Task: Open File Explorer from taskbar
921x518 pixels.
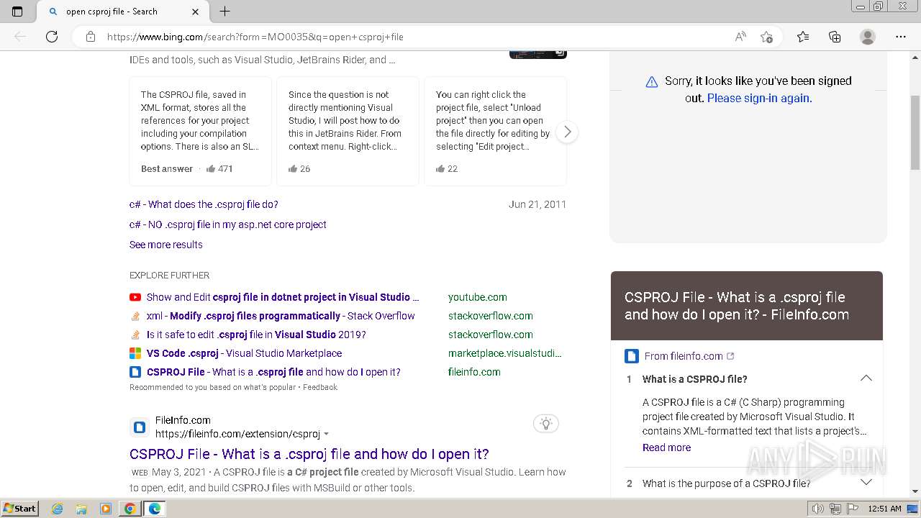Action: point(81,509)
